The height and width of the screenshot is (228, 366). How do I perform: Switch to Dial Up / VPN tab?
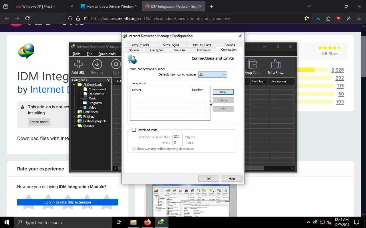point(202,45)
